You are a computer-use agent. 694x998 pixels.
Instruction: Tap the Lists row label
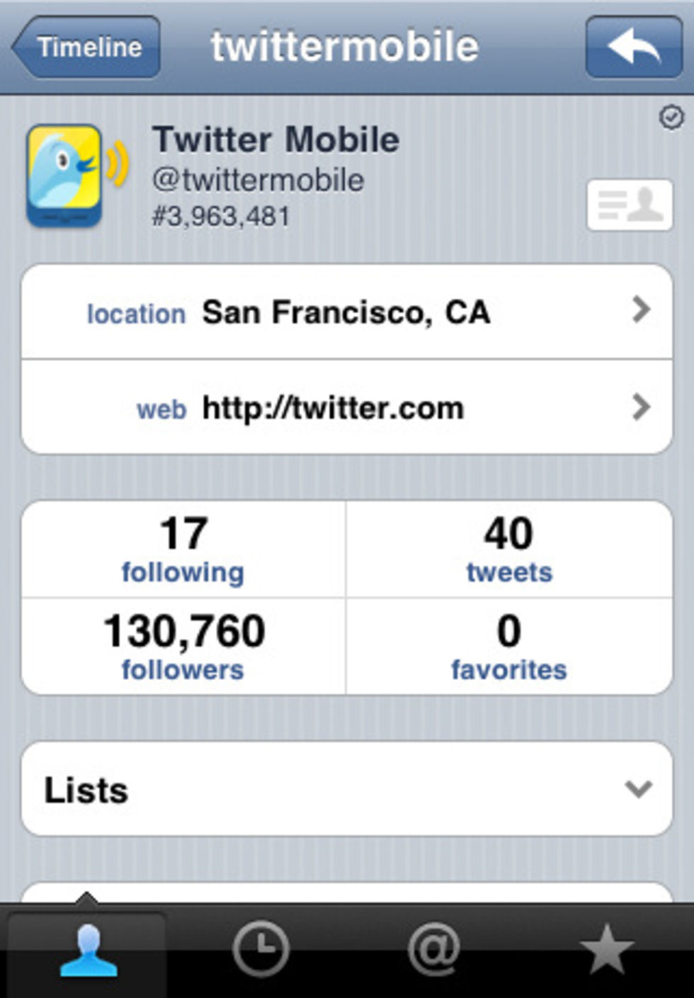coord(86,790)
